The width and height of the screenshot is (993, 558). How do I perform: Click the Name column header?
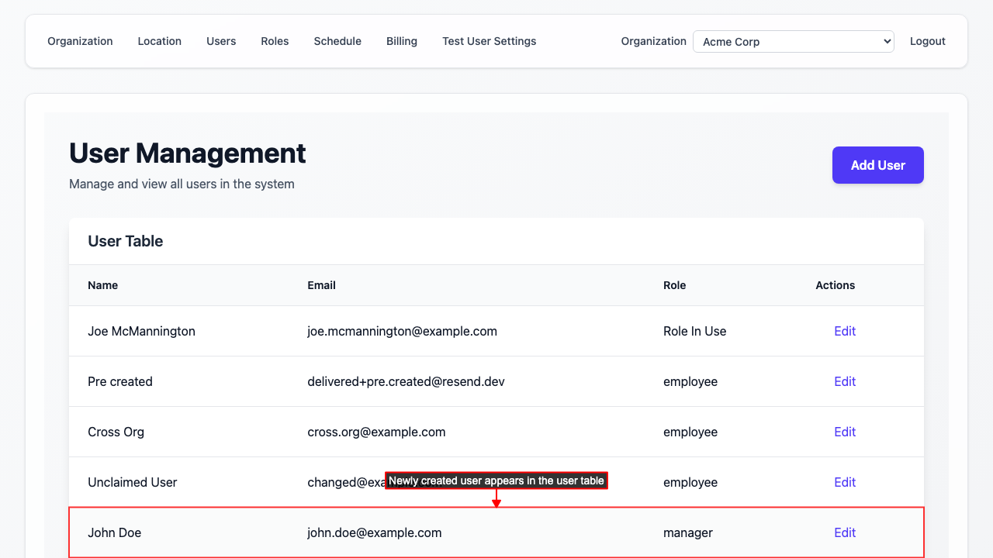(102, 285)
